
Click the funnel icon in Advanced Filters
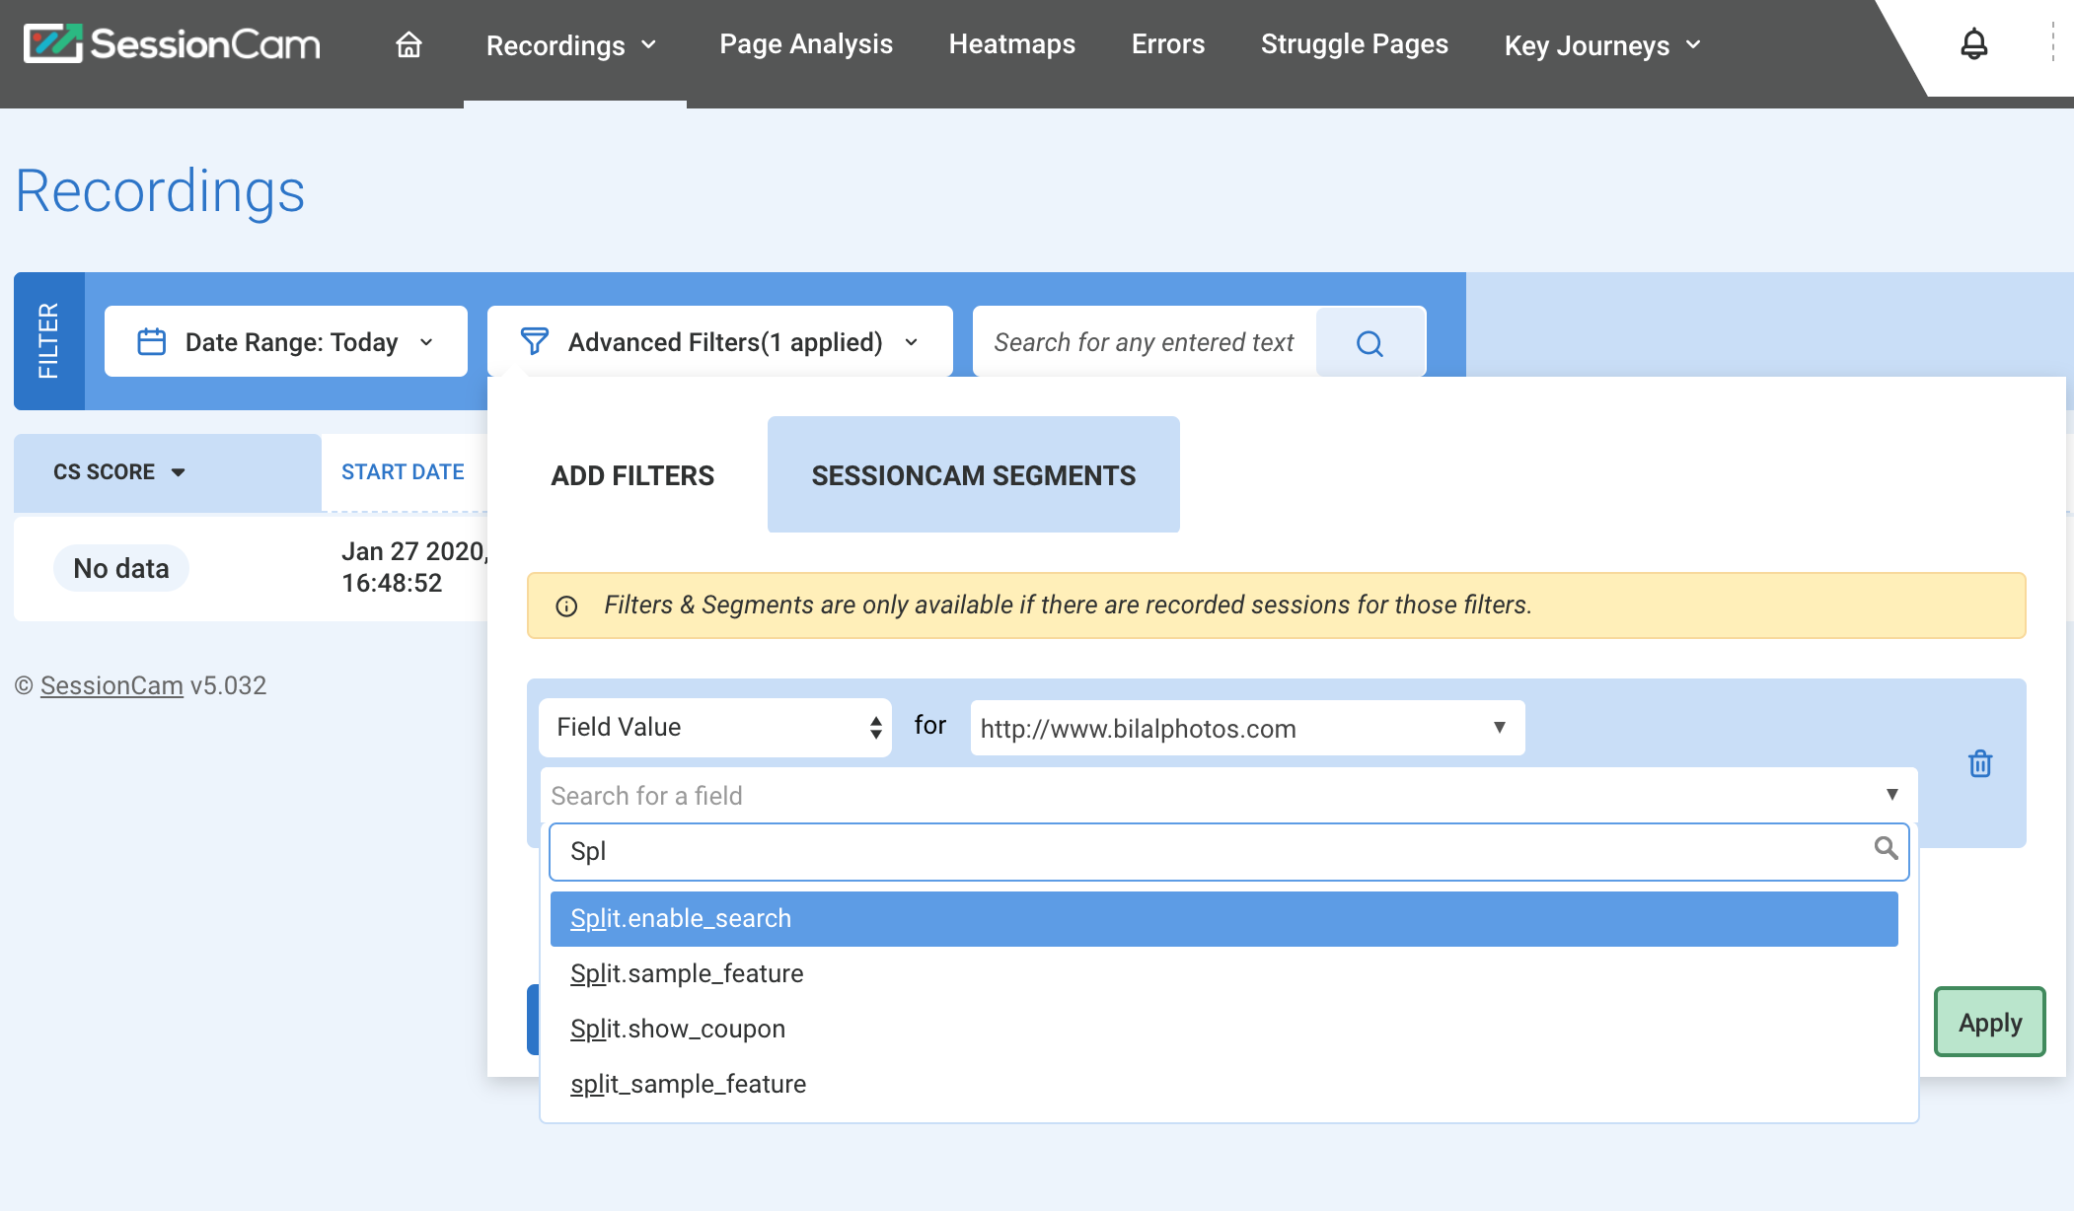[x=534, y=342]
